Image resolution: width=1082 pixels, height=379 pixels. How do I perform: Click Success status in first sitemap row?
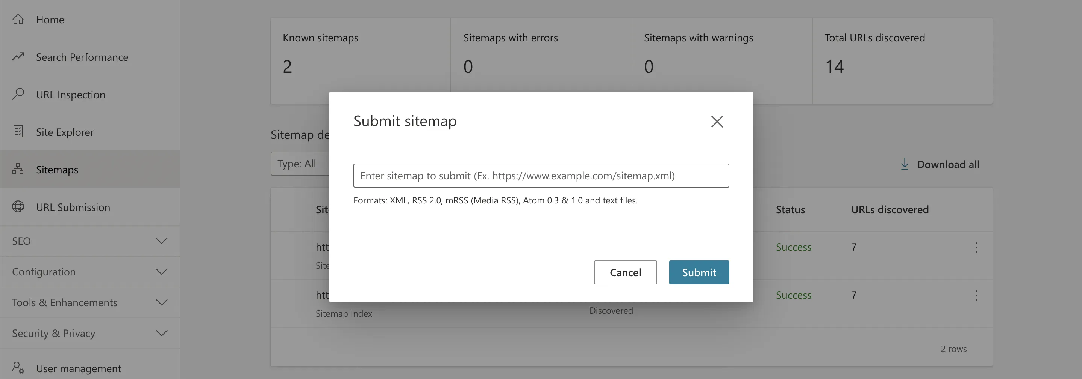tap(793, 247)
